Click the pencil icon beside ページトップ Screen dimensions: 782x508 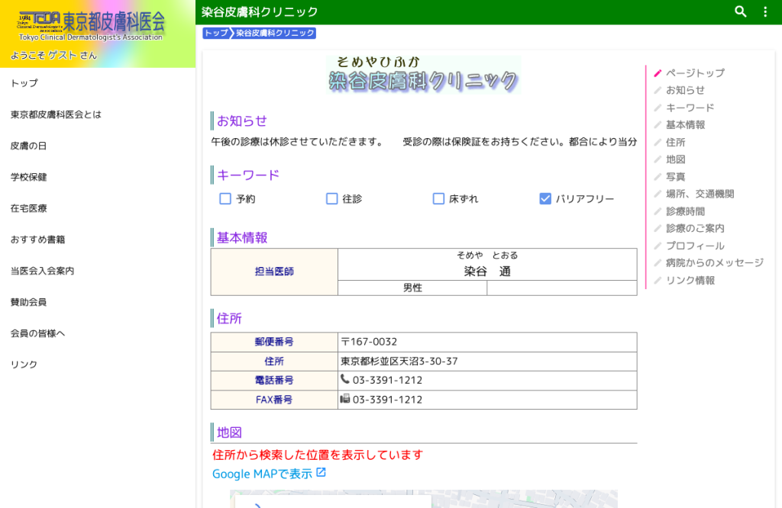point(658,73)
